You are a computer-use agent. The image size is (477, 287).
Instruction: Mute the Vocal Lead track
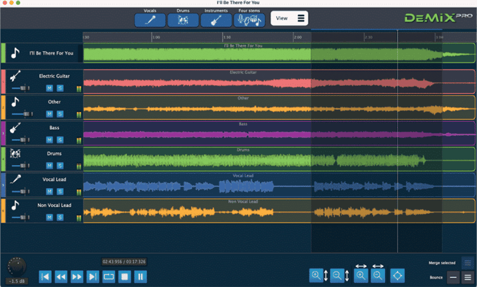[49, 191]
